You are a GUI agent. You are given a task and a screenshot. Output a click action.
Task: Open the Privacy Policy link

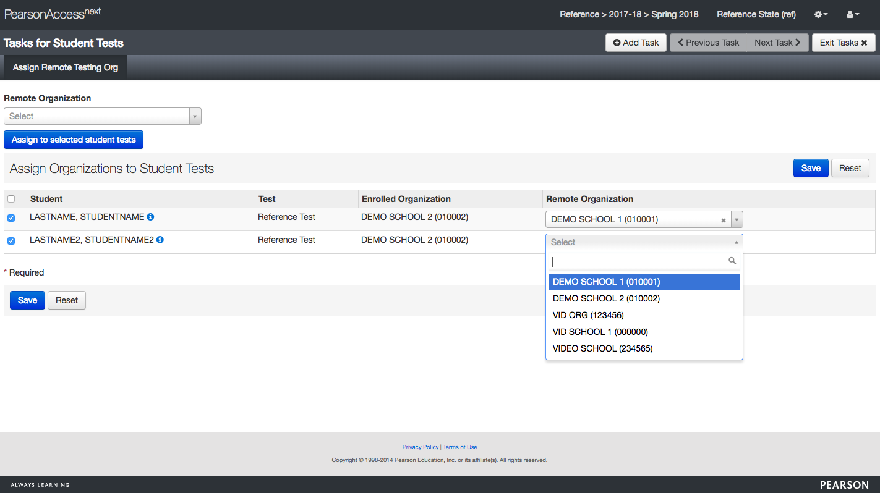(420, 447)
